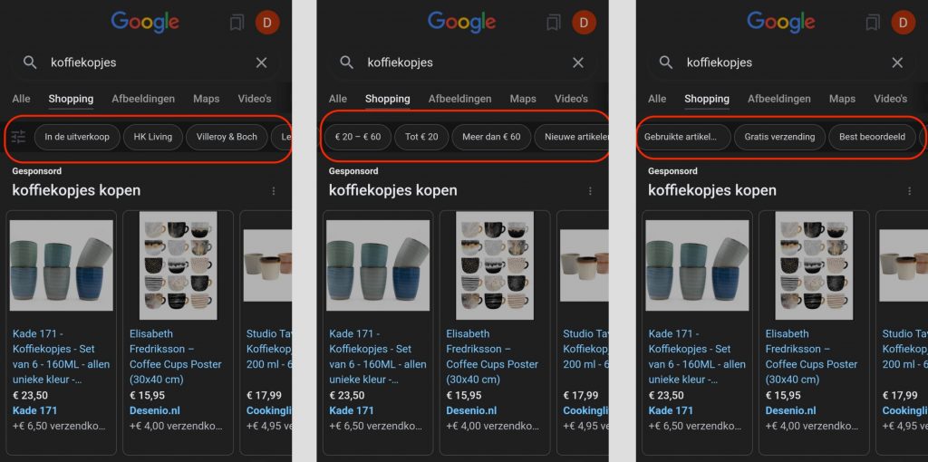The height and width of the screenshot is (462, 928).
Task: Clear search with X in left screenshot
Action: click(262, 63)
